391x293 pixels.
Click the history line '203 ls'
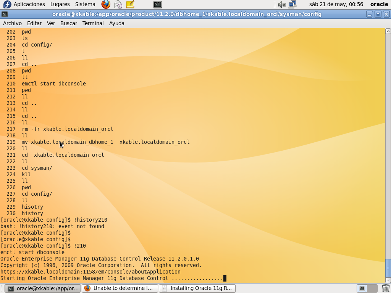[x=17, y=39]
